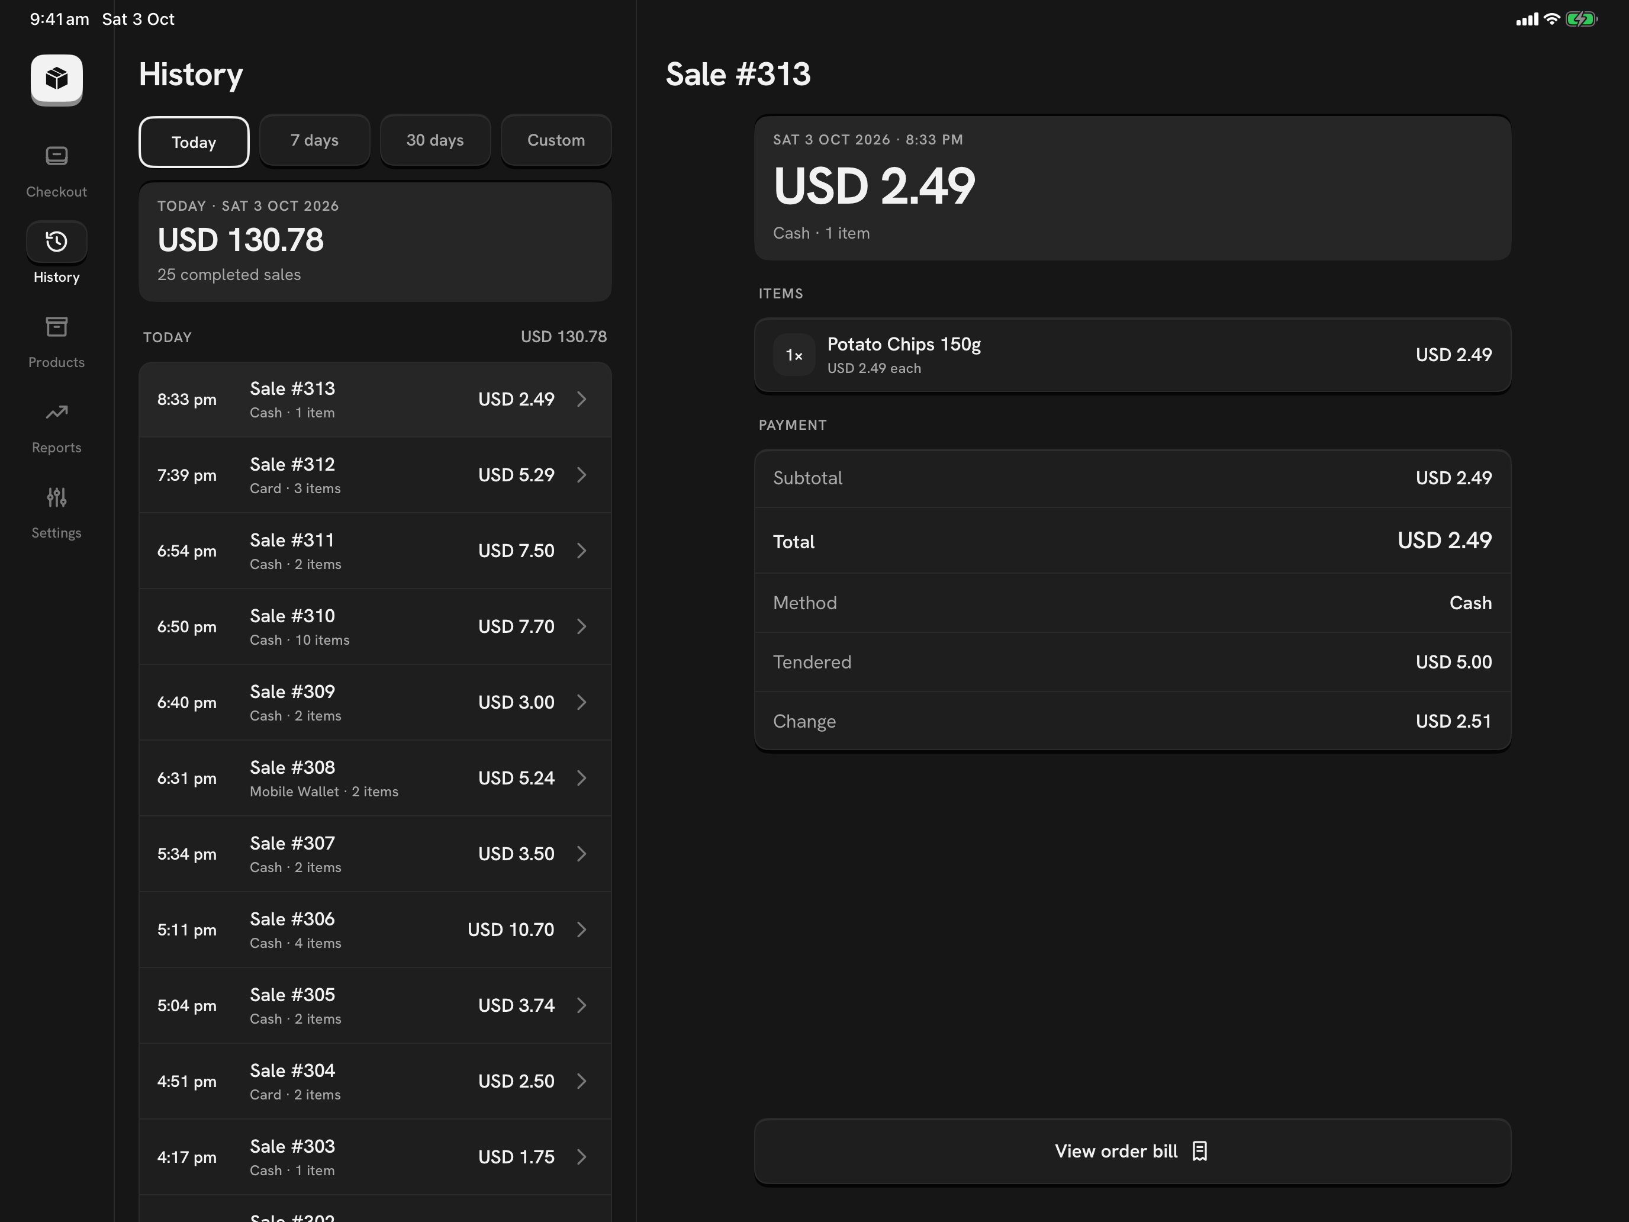
Task: Click the Mobile Wallet · 2 items text
Action: 324,792
